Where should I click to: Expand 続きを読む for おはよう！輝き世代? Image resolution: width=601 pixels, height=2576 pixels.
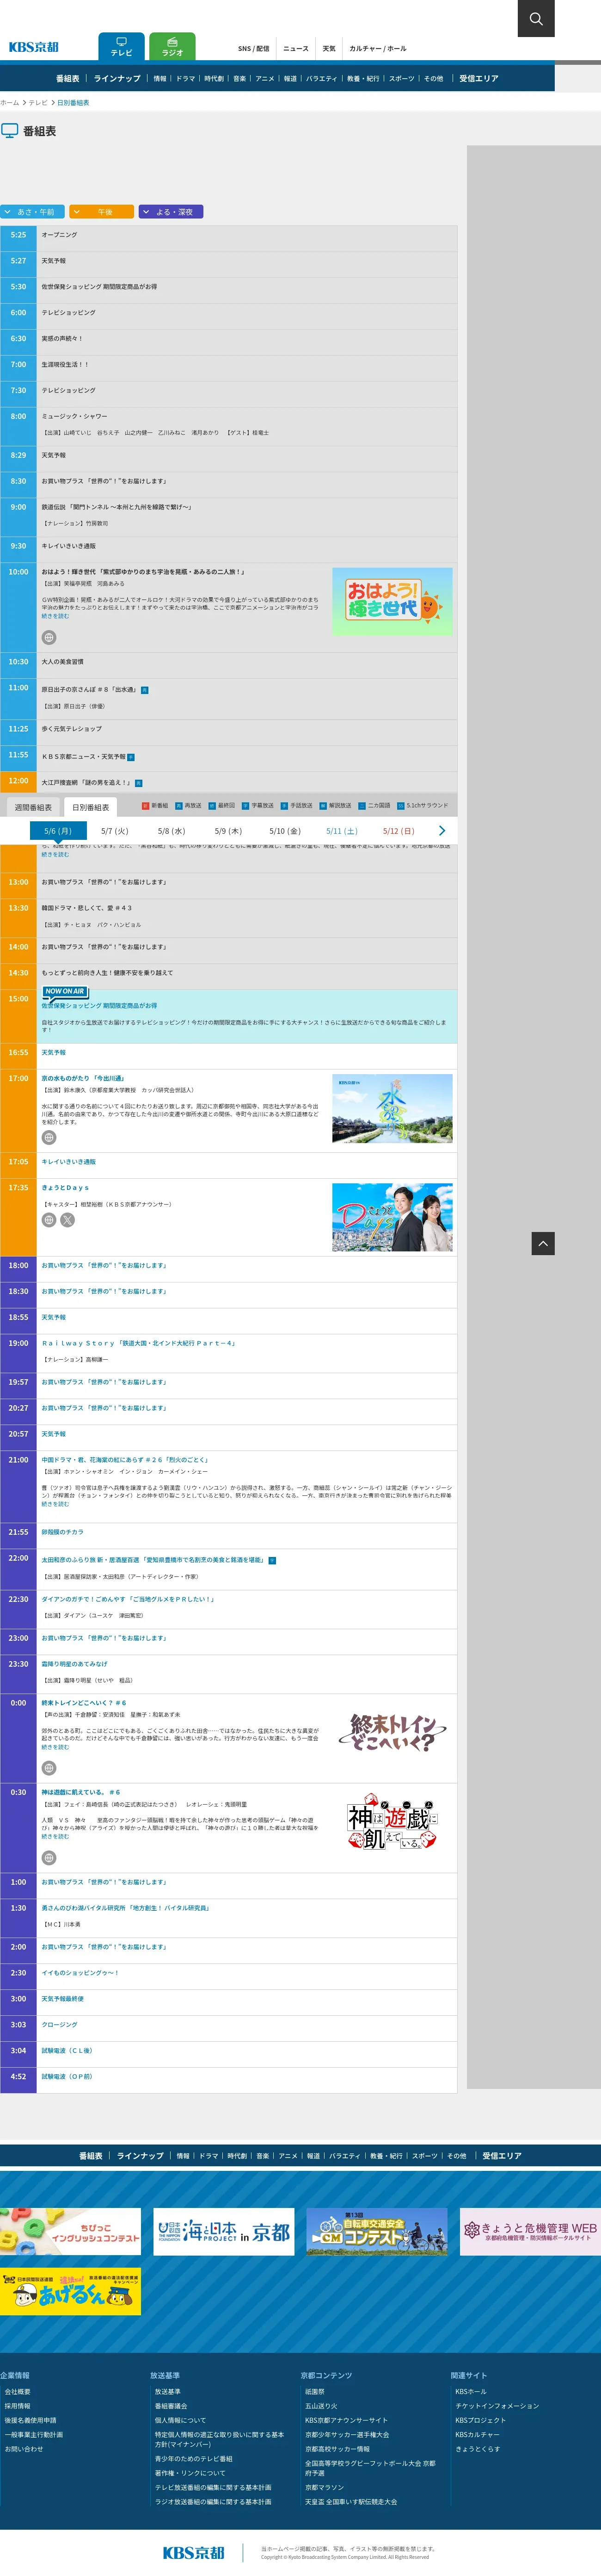55,616
